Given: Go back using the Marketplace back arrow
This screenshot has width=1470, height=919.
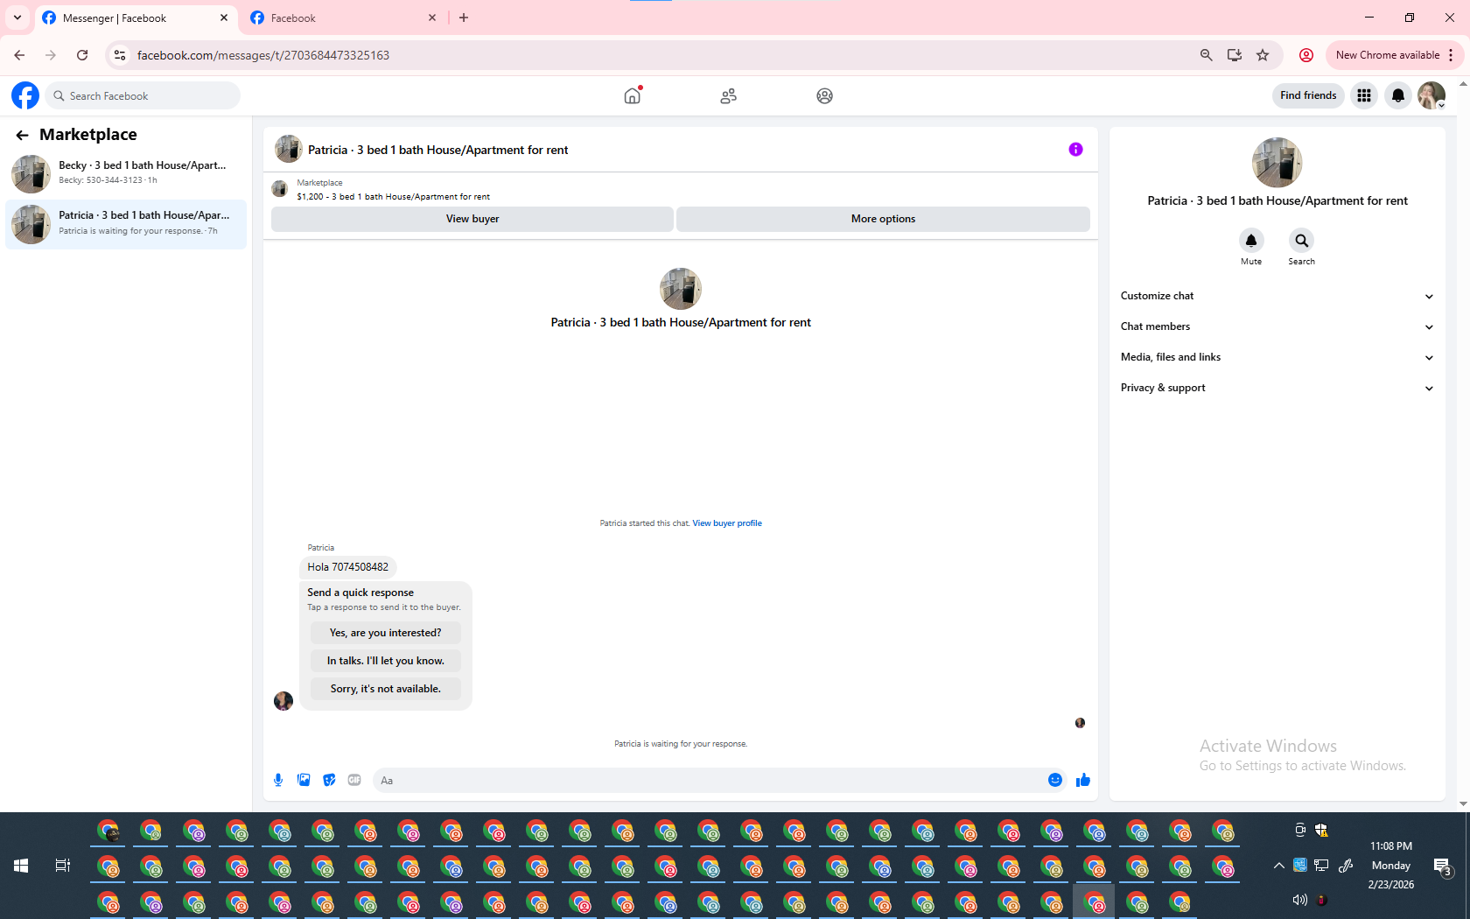Looking at the screenshot, I should pos(22,135).
